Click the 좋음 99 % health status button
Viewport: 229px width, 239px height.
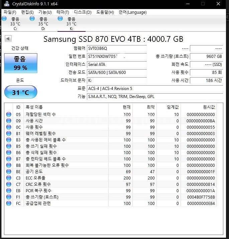[21, 63]
